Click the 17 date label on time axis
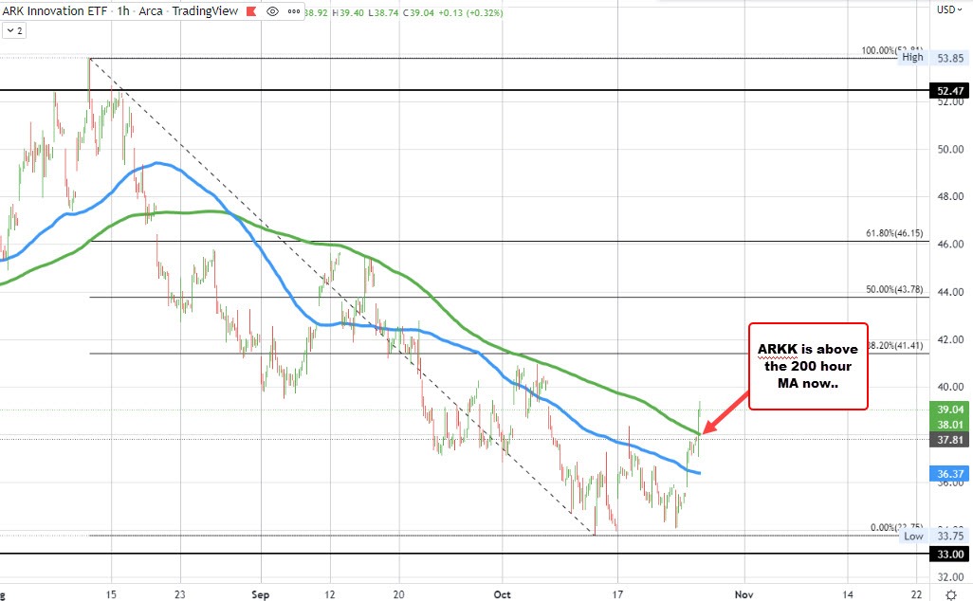The width and height of the screenshot is (973, 601). point(617,594)
